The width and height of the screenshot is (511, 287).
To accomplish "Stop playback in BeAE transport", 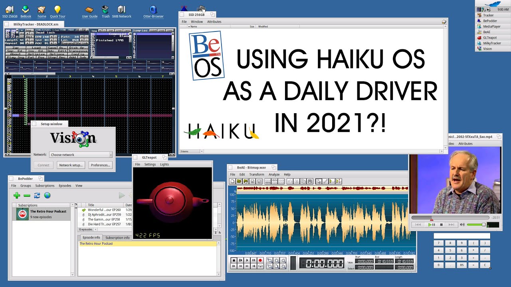I will point(234,260).
